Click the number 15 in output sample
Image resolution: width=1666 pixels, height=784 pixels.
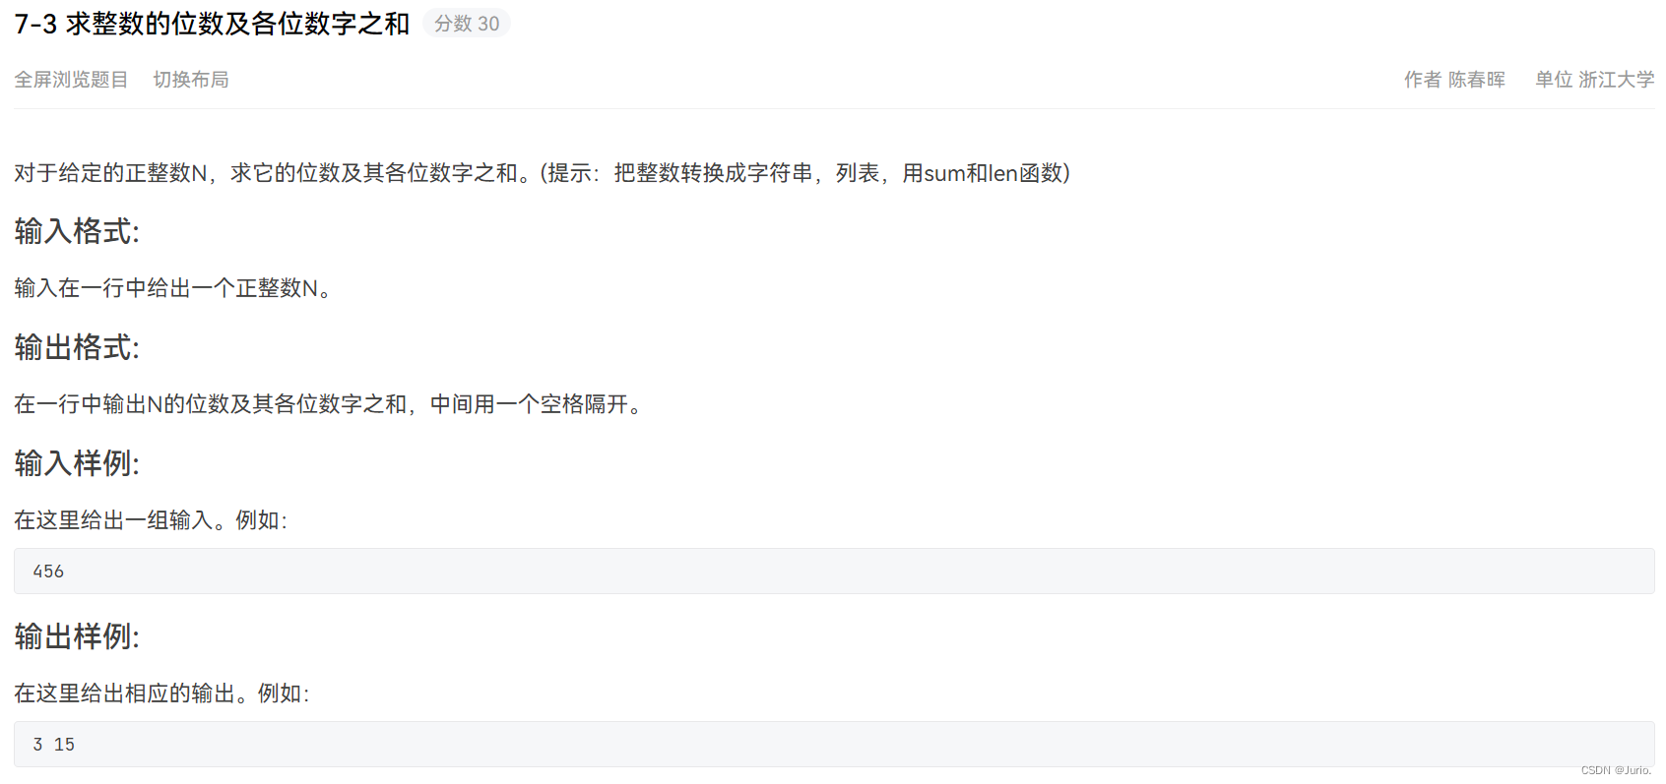click(64, 745)
